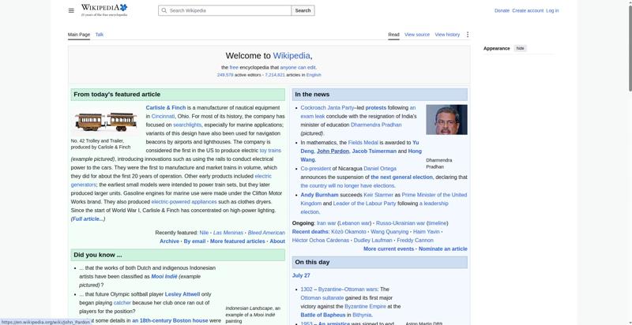Open recently featured Bleed American link
Image resolution: width=632 pixels, height=325 pixels.
tap(266, 233)
